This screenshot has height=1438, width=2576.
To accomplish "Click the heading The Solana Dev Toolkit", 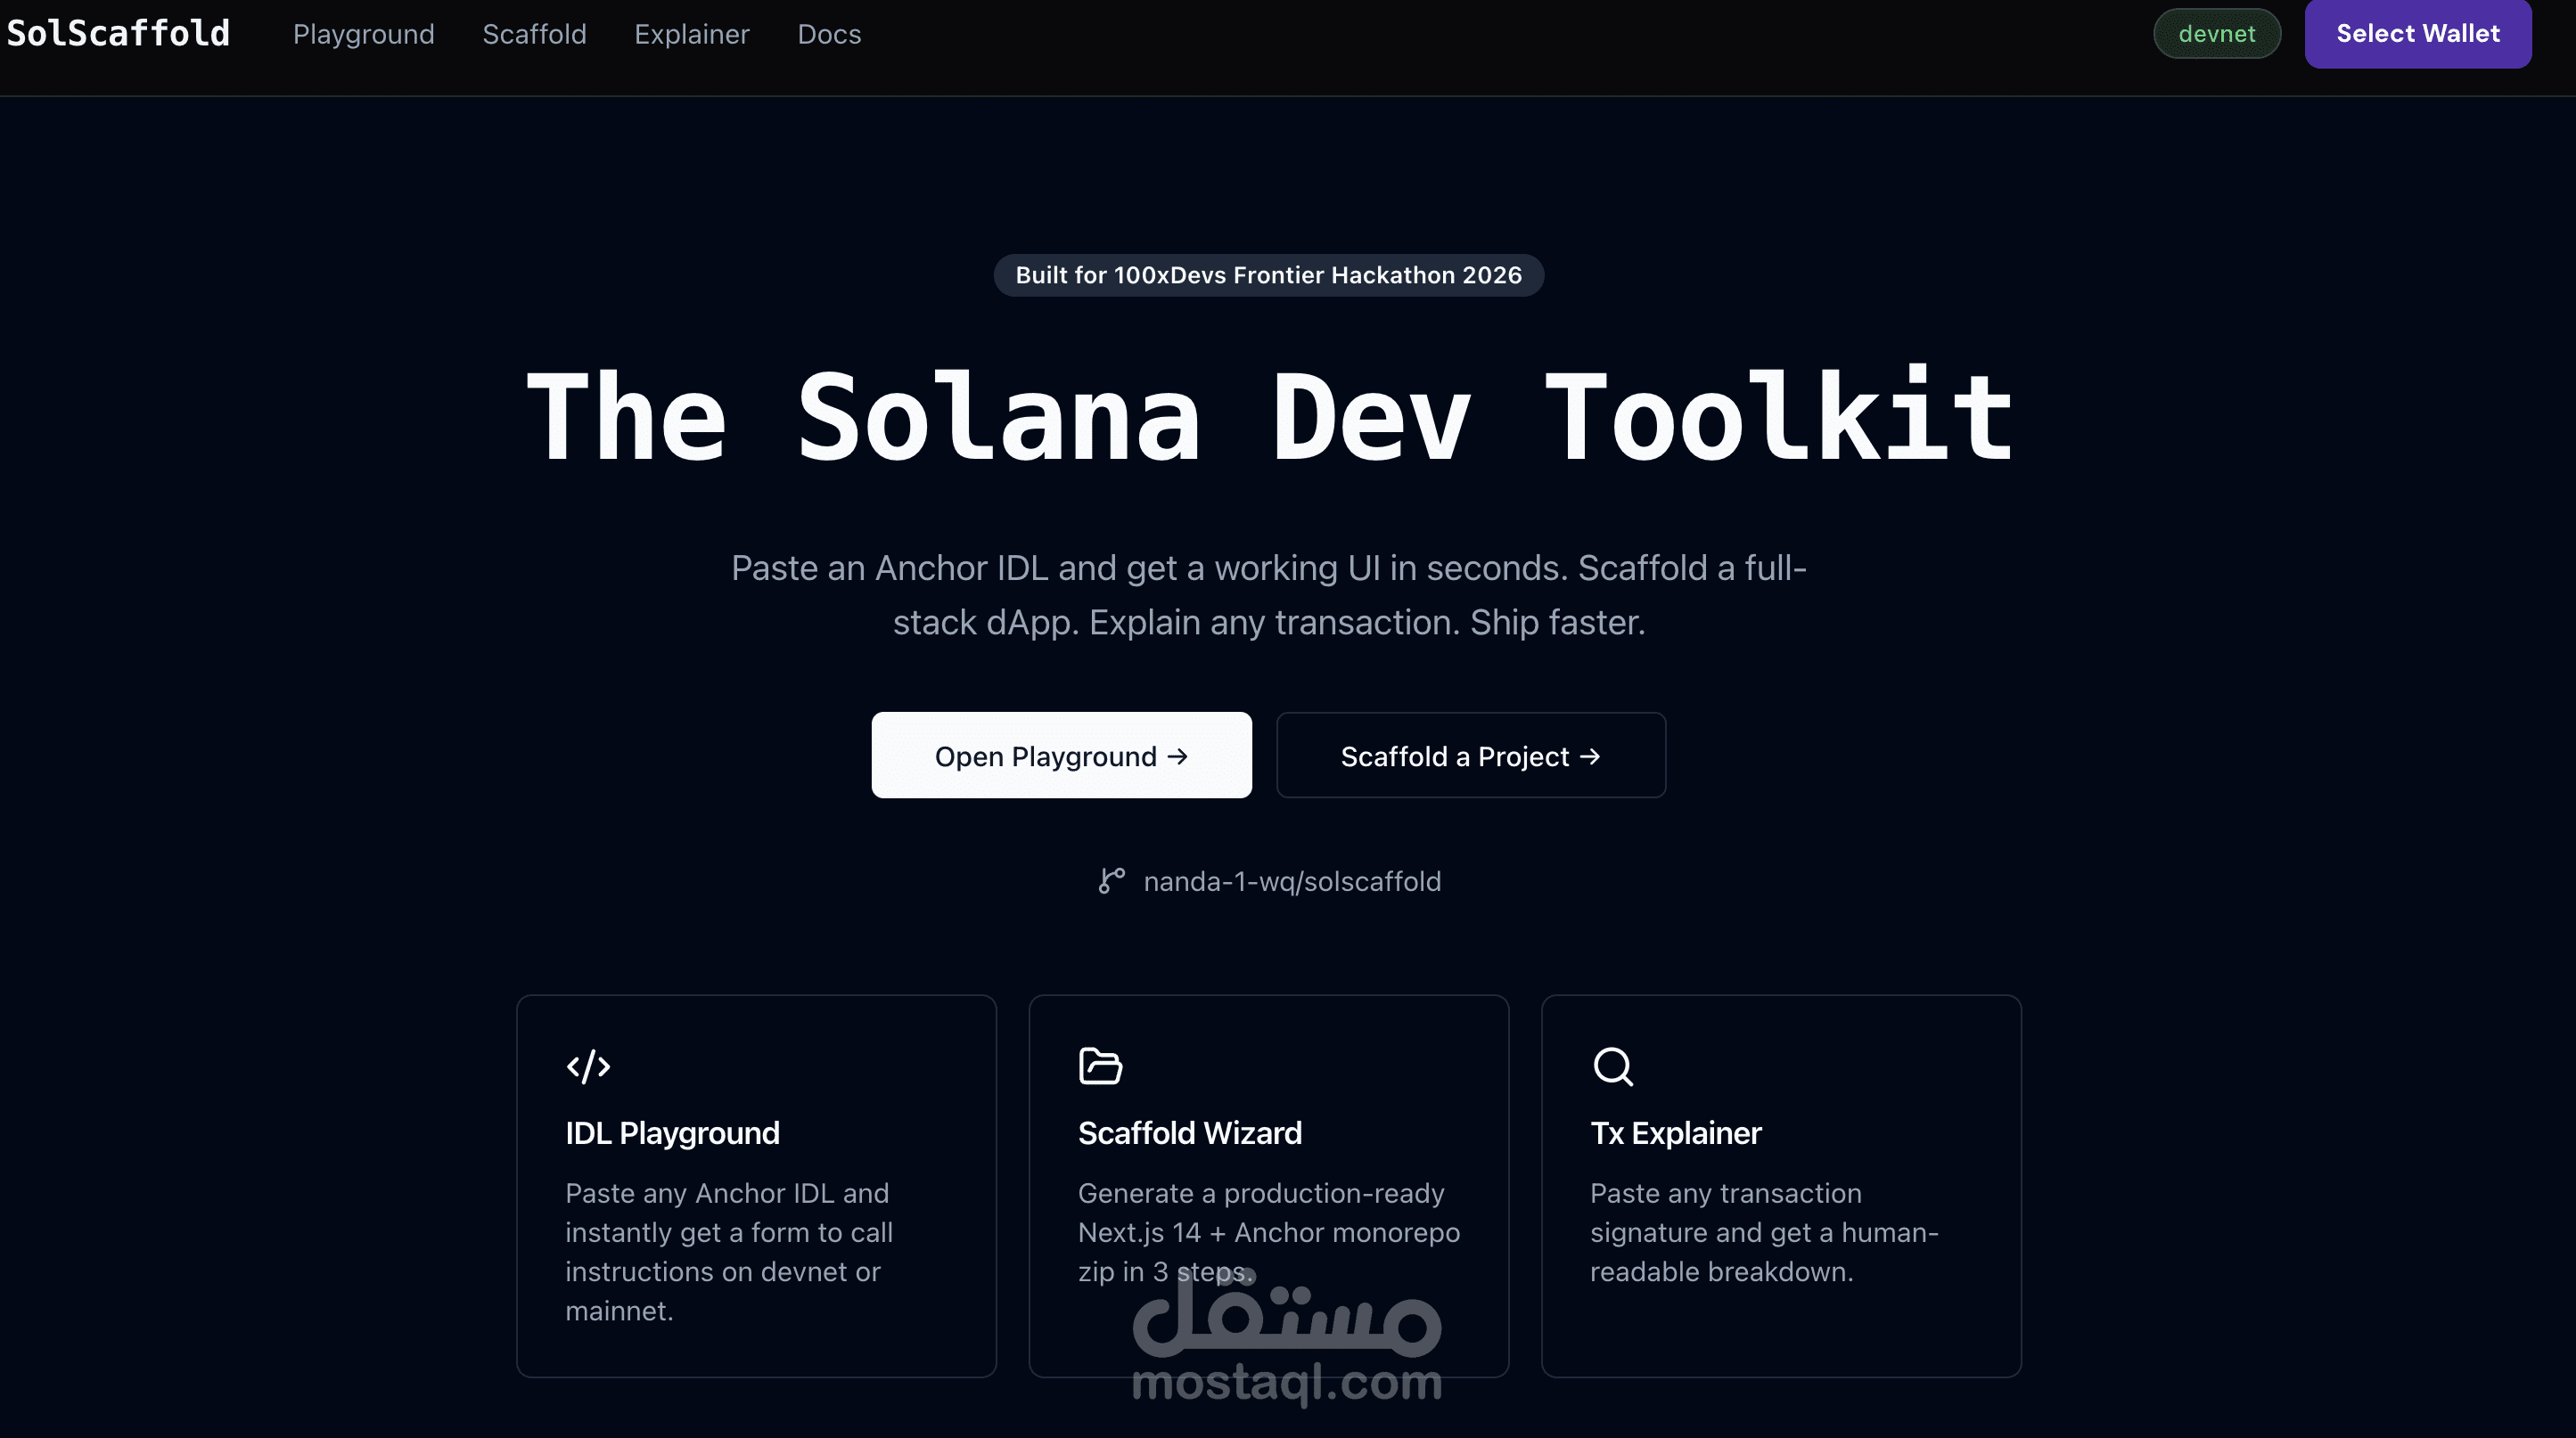I will point(1269,417).
